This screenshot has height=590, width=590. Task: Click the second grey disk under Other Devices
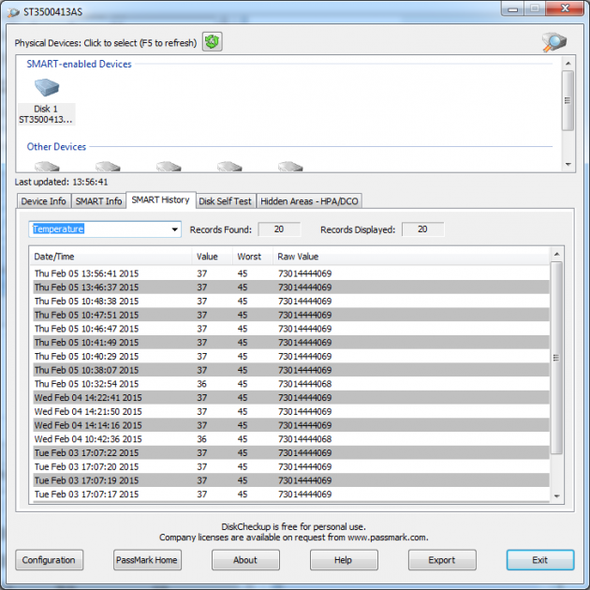108,167
